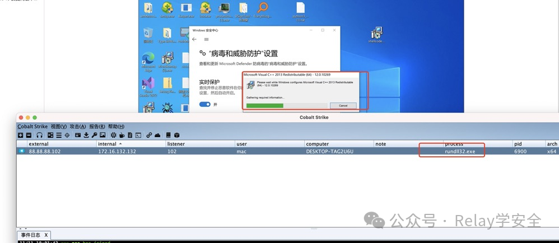559x243 pixels.
Task: Click the coffee cup Java applet icon
Action: pos(122,135)
